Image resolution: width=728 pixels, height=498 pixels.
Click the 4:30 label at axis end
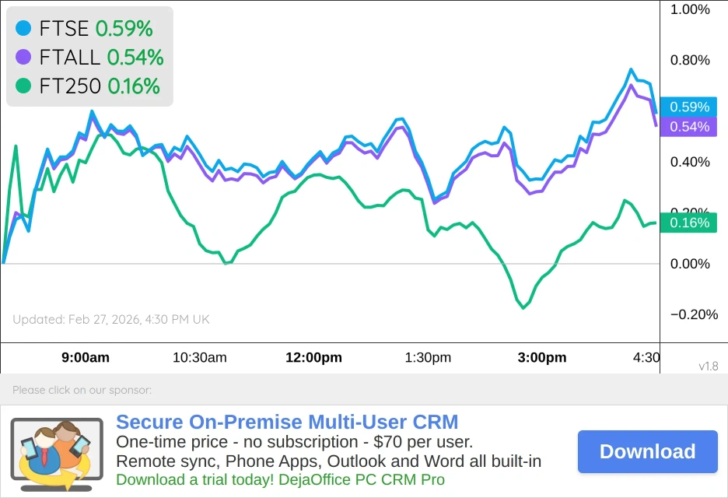pyautogui.click(x=645, y=358)
